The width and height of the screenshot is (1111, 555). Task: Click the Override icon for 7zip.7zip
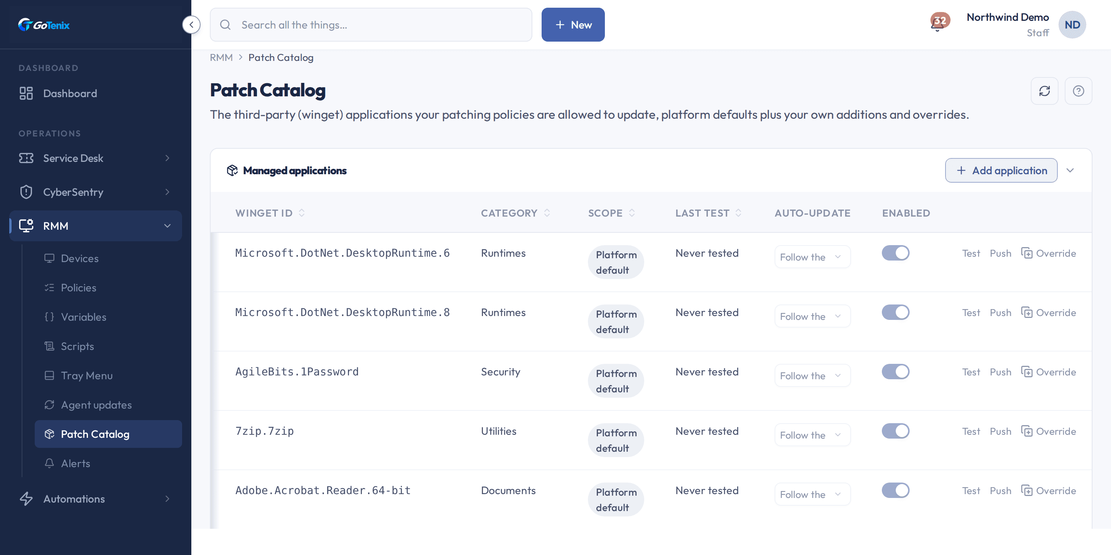(1027, 431)
